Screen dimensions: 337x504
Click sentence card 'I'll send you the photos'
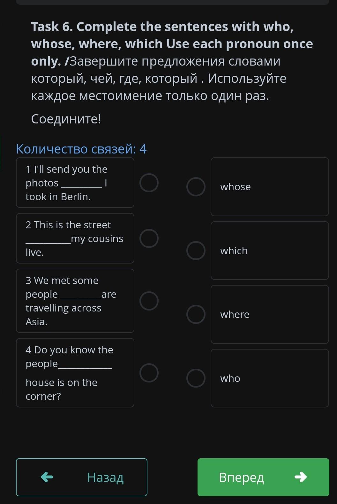(x=75, y=183)
